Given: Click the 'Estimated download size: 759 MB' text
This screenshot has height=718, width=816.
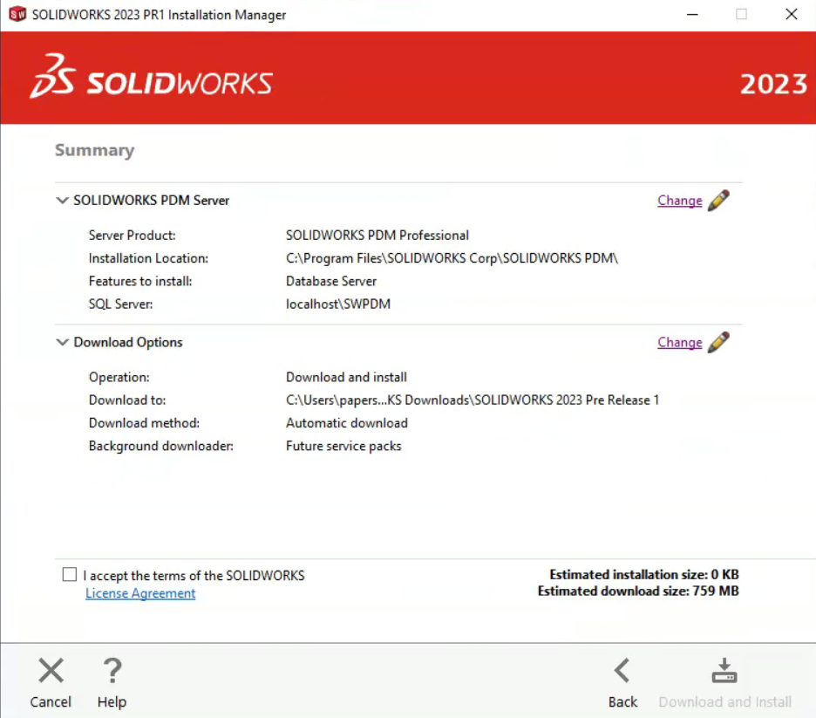Looking at the screenshot, I should tap(638, 591).
